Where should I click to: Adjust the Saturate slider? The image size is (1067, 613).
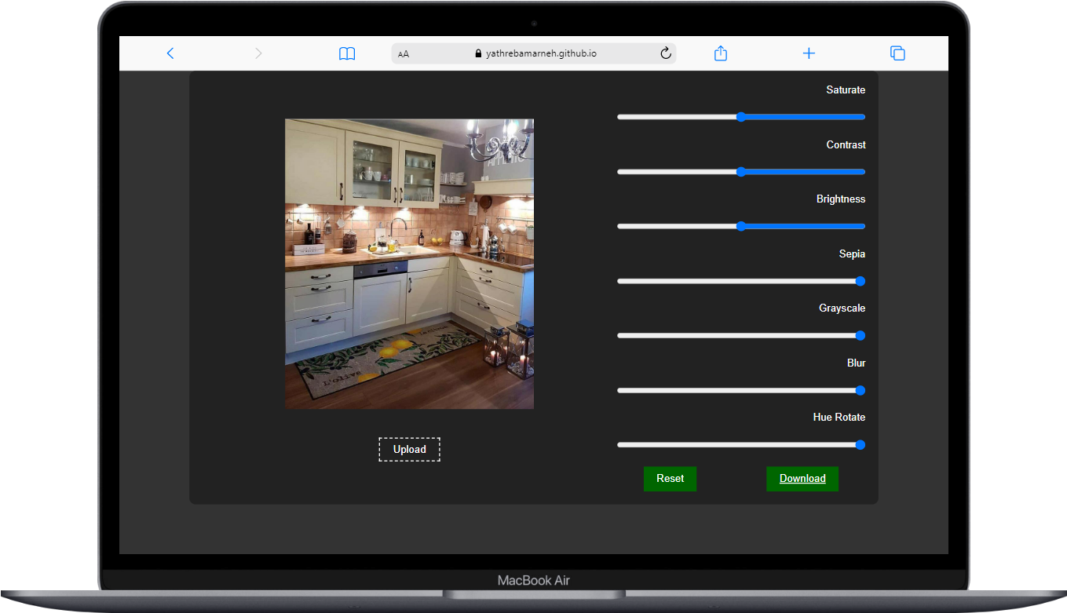click(740, 116)
